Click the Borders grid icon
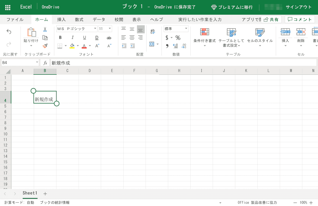318x206 pixels. 60,46
